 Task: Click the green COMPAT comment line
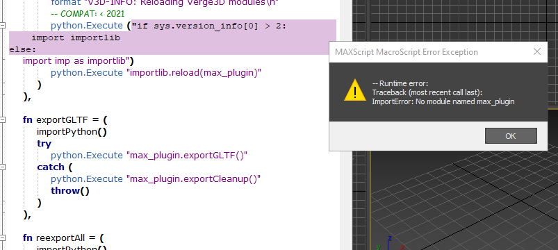click(x=88, y=14)
